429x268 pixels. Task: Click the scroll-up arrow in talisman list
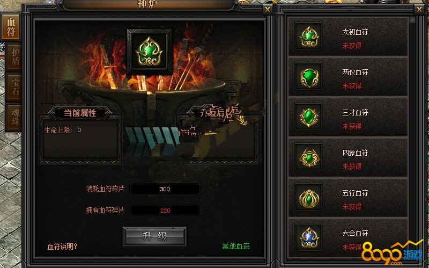[x=412, y=20]
